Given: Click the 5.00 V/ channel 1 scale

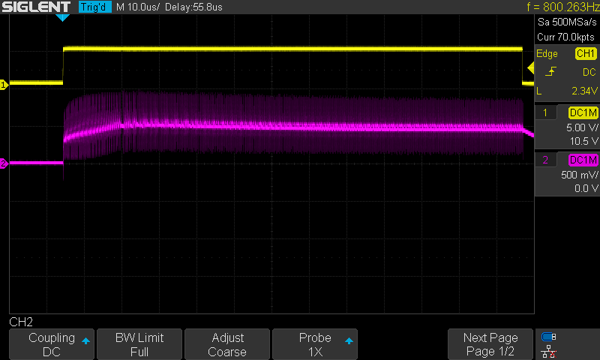Looking at the screenshot, I should (x=582, y=127).
